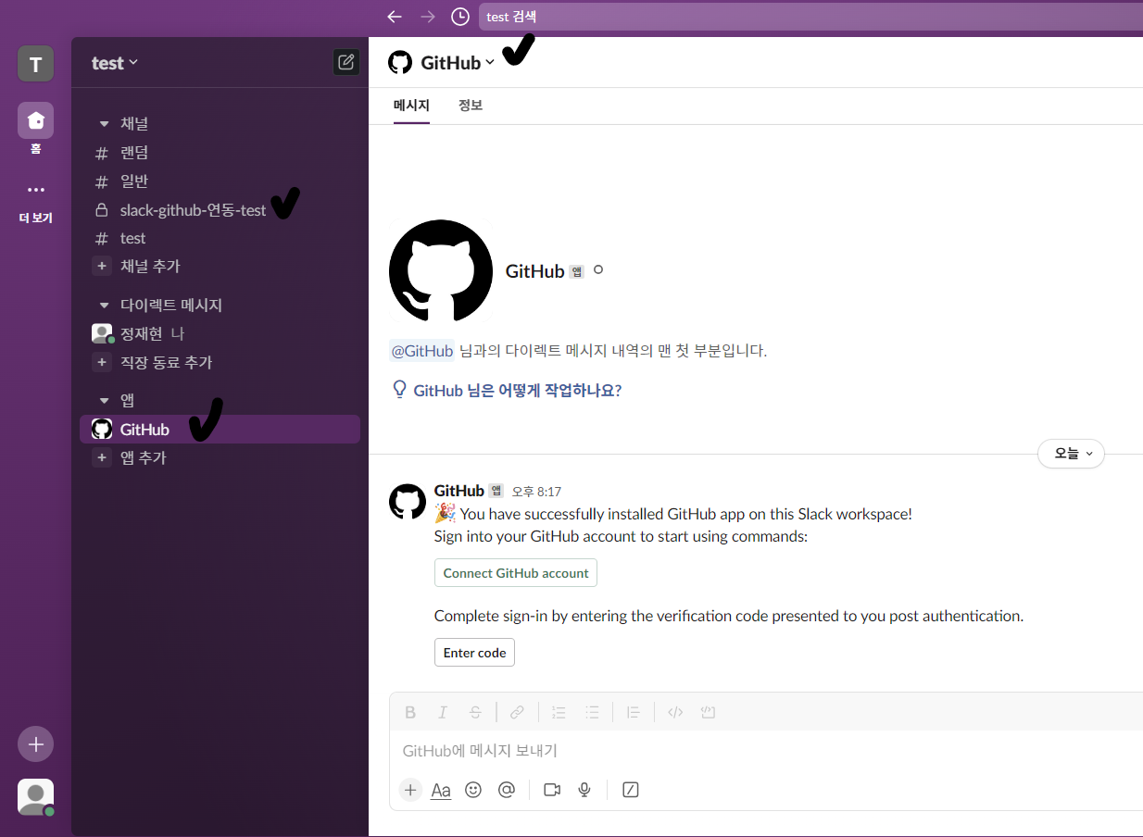This screenshot has height=837, width=1143.
Task: Open the # test channel
Action: click(x=220, y=238)
